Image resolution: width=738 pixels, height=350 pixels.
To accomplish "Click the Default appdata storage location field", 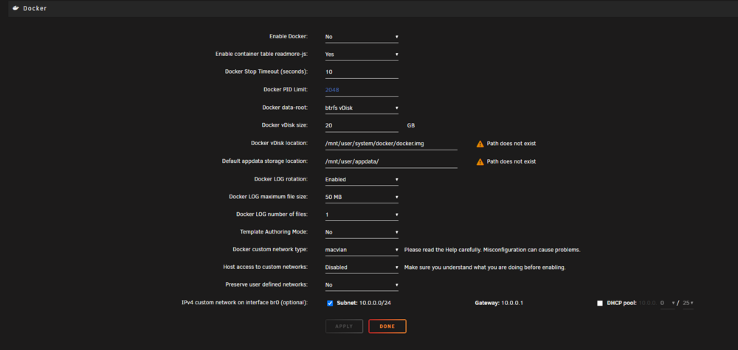I will tap(391, 161).
